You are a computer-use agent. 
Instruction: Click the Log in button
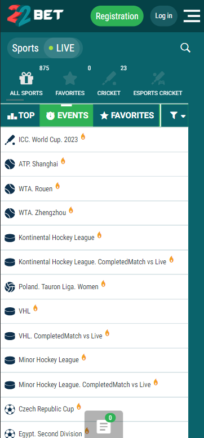pyautogui.click(x=163, y=16)
